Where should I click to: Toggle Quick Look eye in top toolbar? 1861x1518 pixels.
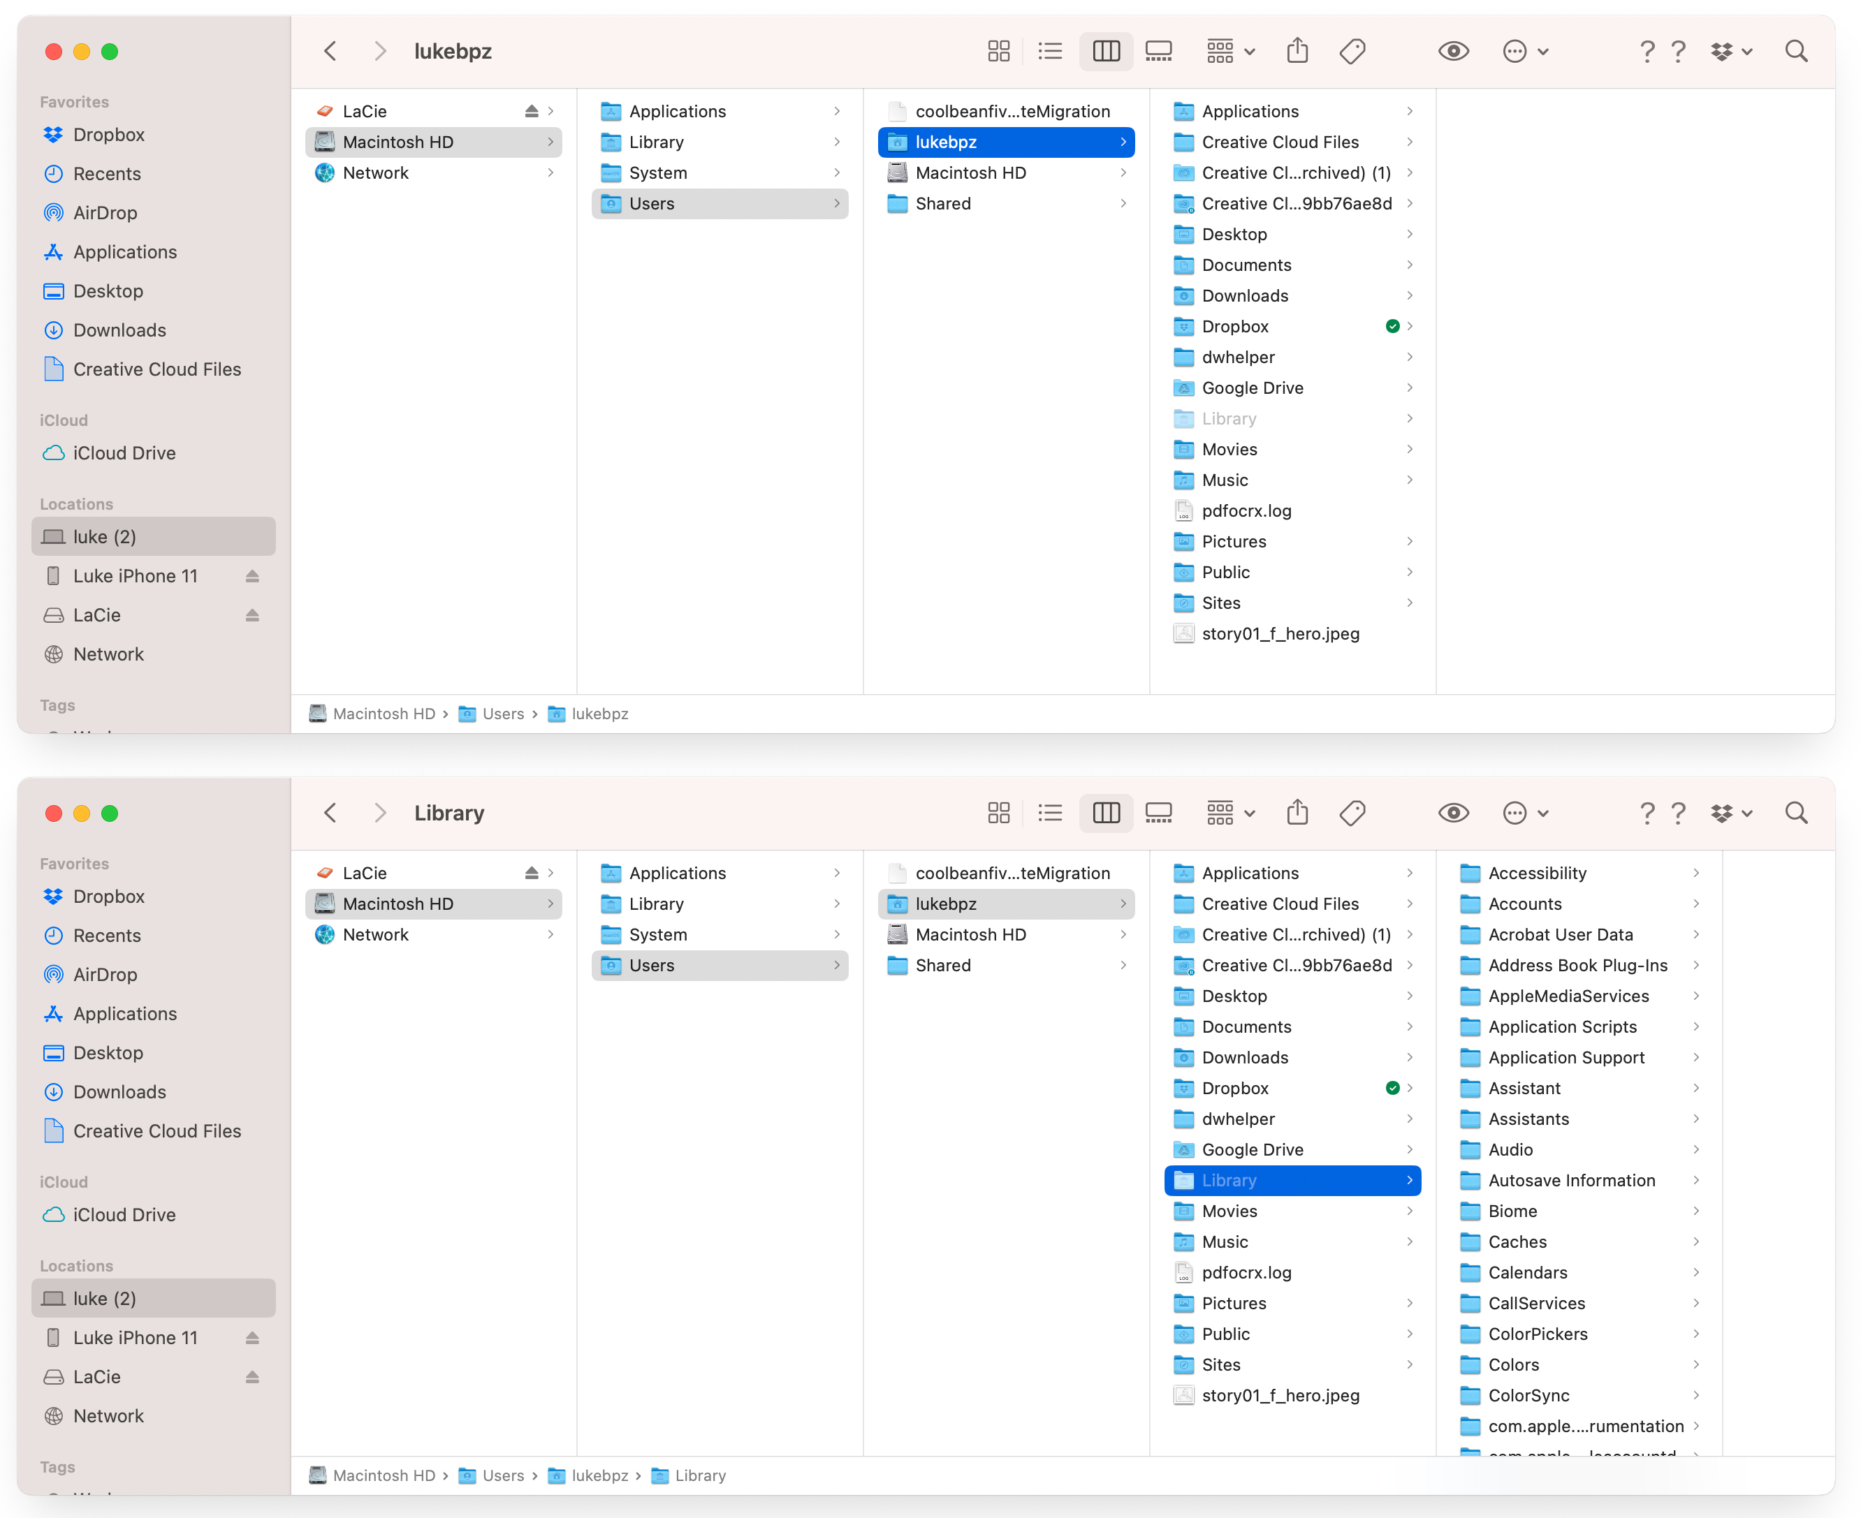[1453, 51]
